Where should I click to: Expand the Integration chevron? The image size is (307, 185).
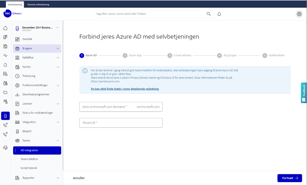click(58, 122)
